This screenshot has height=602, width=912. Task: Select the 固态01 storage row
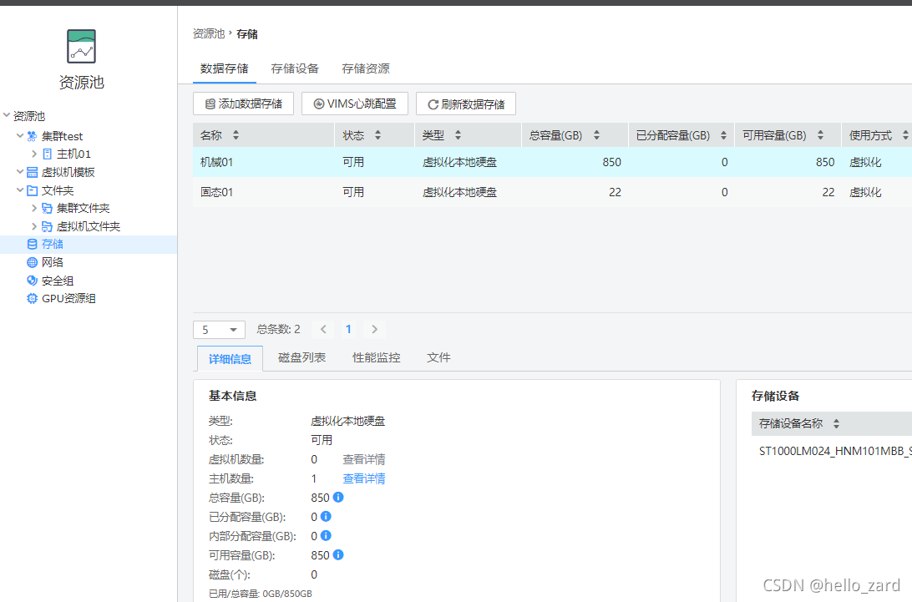217,192
